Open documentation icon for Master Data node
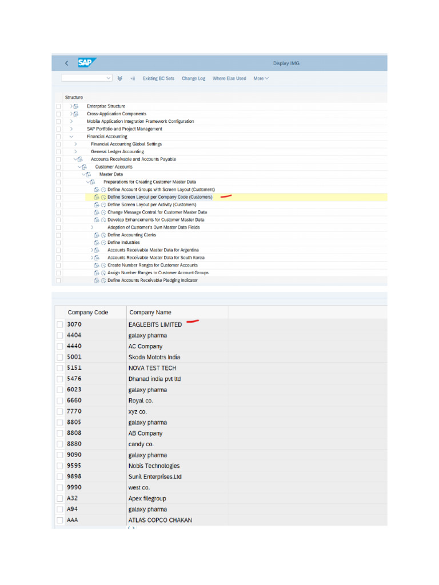The height and width of the screenshot is (585, 439). 89,174
